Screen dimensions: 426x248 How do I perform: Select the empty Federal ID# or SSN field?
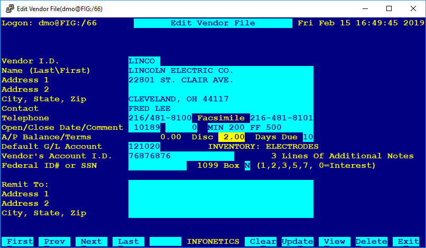pos(158,166)
